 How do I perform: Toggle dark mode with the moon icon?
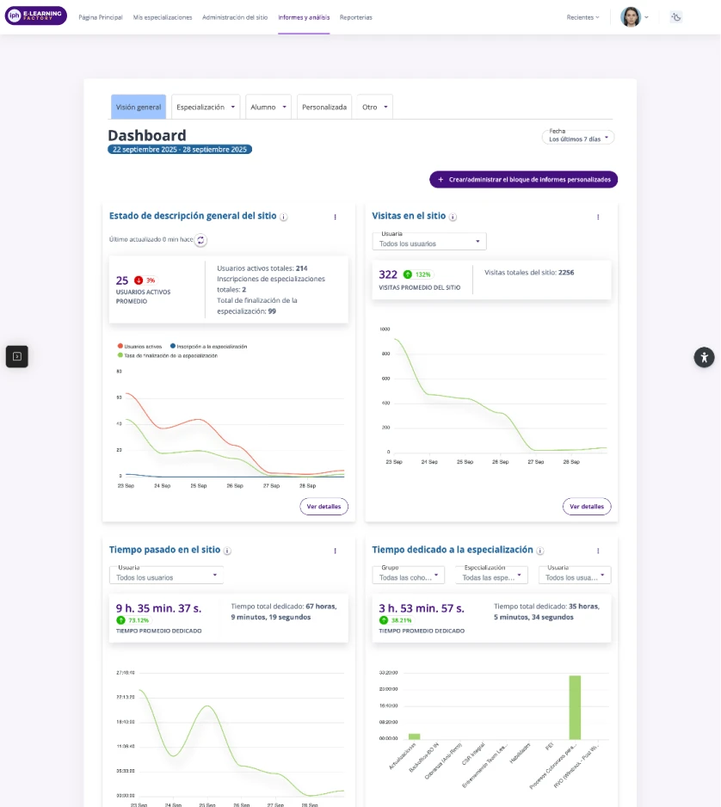click(x=676, y=17)
